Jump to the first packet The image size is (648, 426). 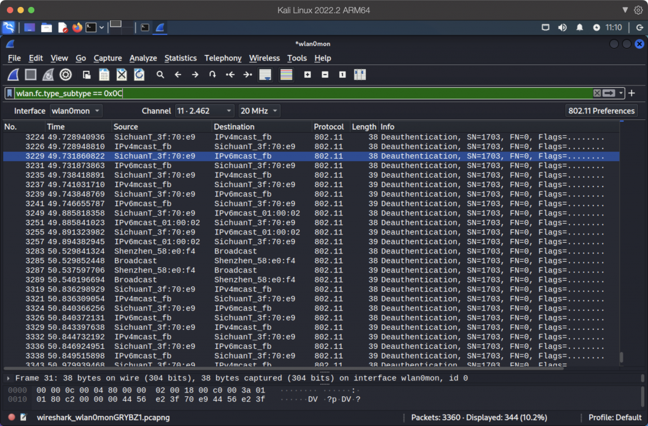click(x=230, y=75)
